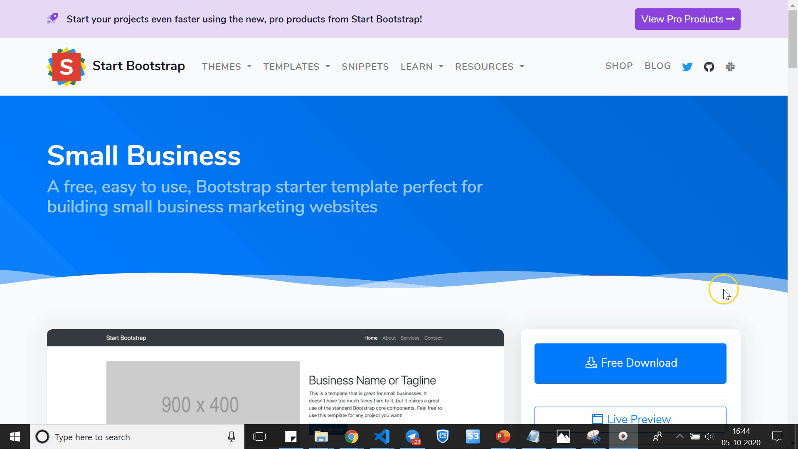The width and height of the screenshot is (798, 449).
Task: Open the notepad app on the taskbar
Action: coord(533,437)
